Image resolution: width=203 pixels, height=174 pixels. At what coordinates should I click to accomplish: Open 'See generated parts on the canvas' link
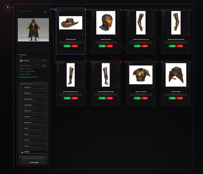point(29,77)
